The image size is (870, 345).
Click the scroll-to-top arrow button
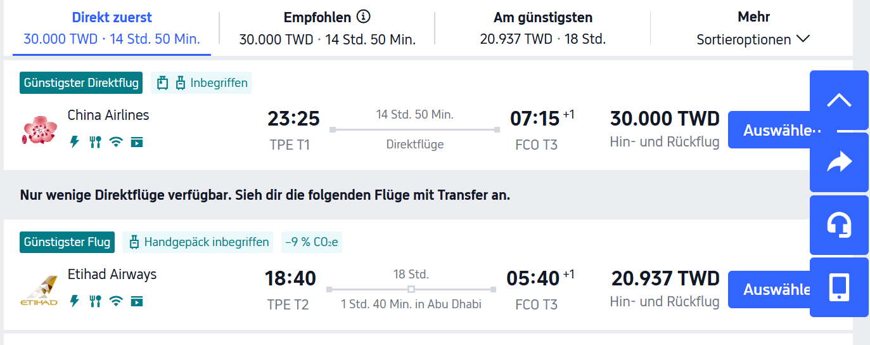839,100
